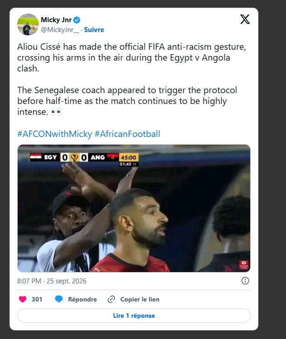Image resolution: width=286 pixels, height=339 pixels.
Task: Click the chain link copy icon
Action: (x=111, y=299)
